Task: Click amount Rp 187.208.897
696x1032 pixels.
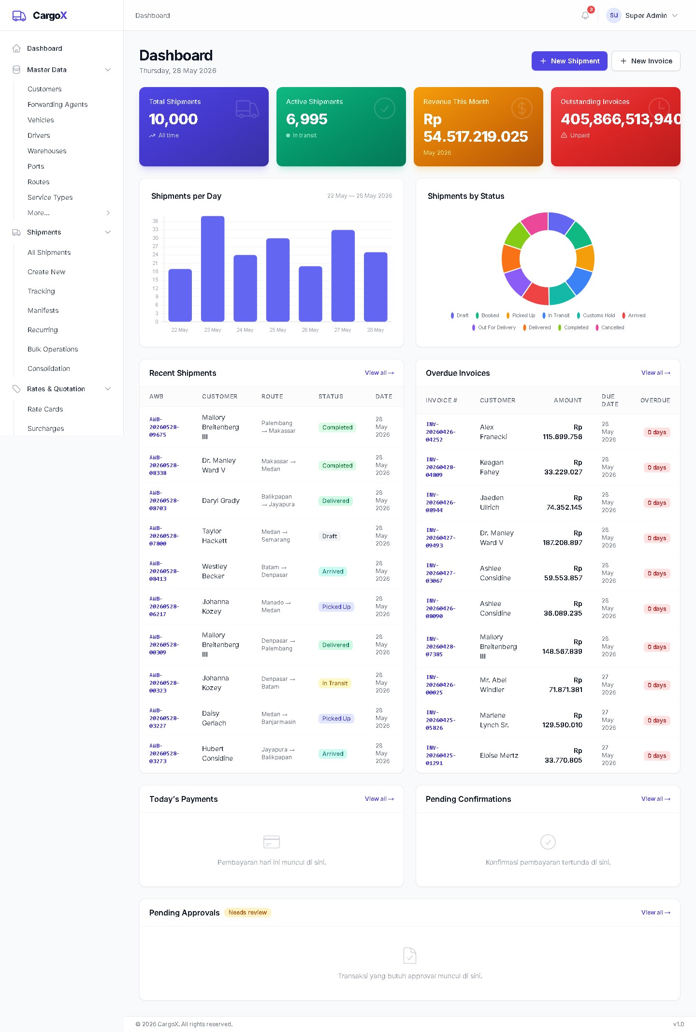Action: tap(563, 538)
